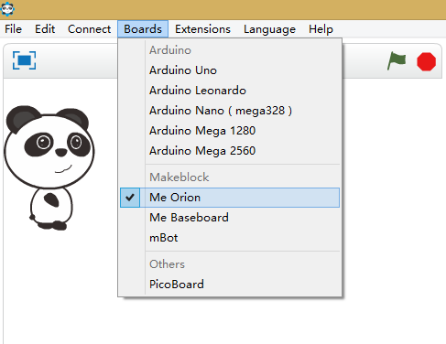Select the mBot board

[230, 238]
